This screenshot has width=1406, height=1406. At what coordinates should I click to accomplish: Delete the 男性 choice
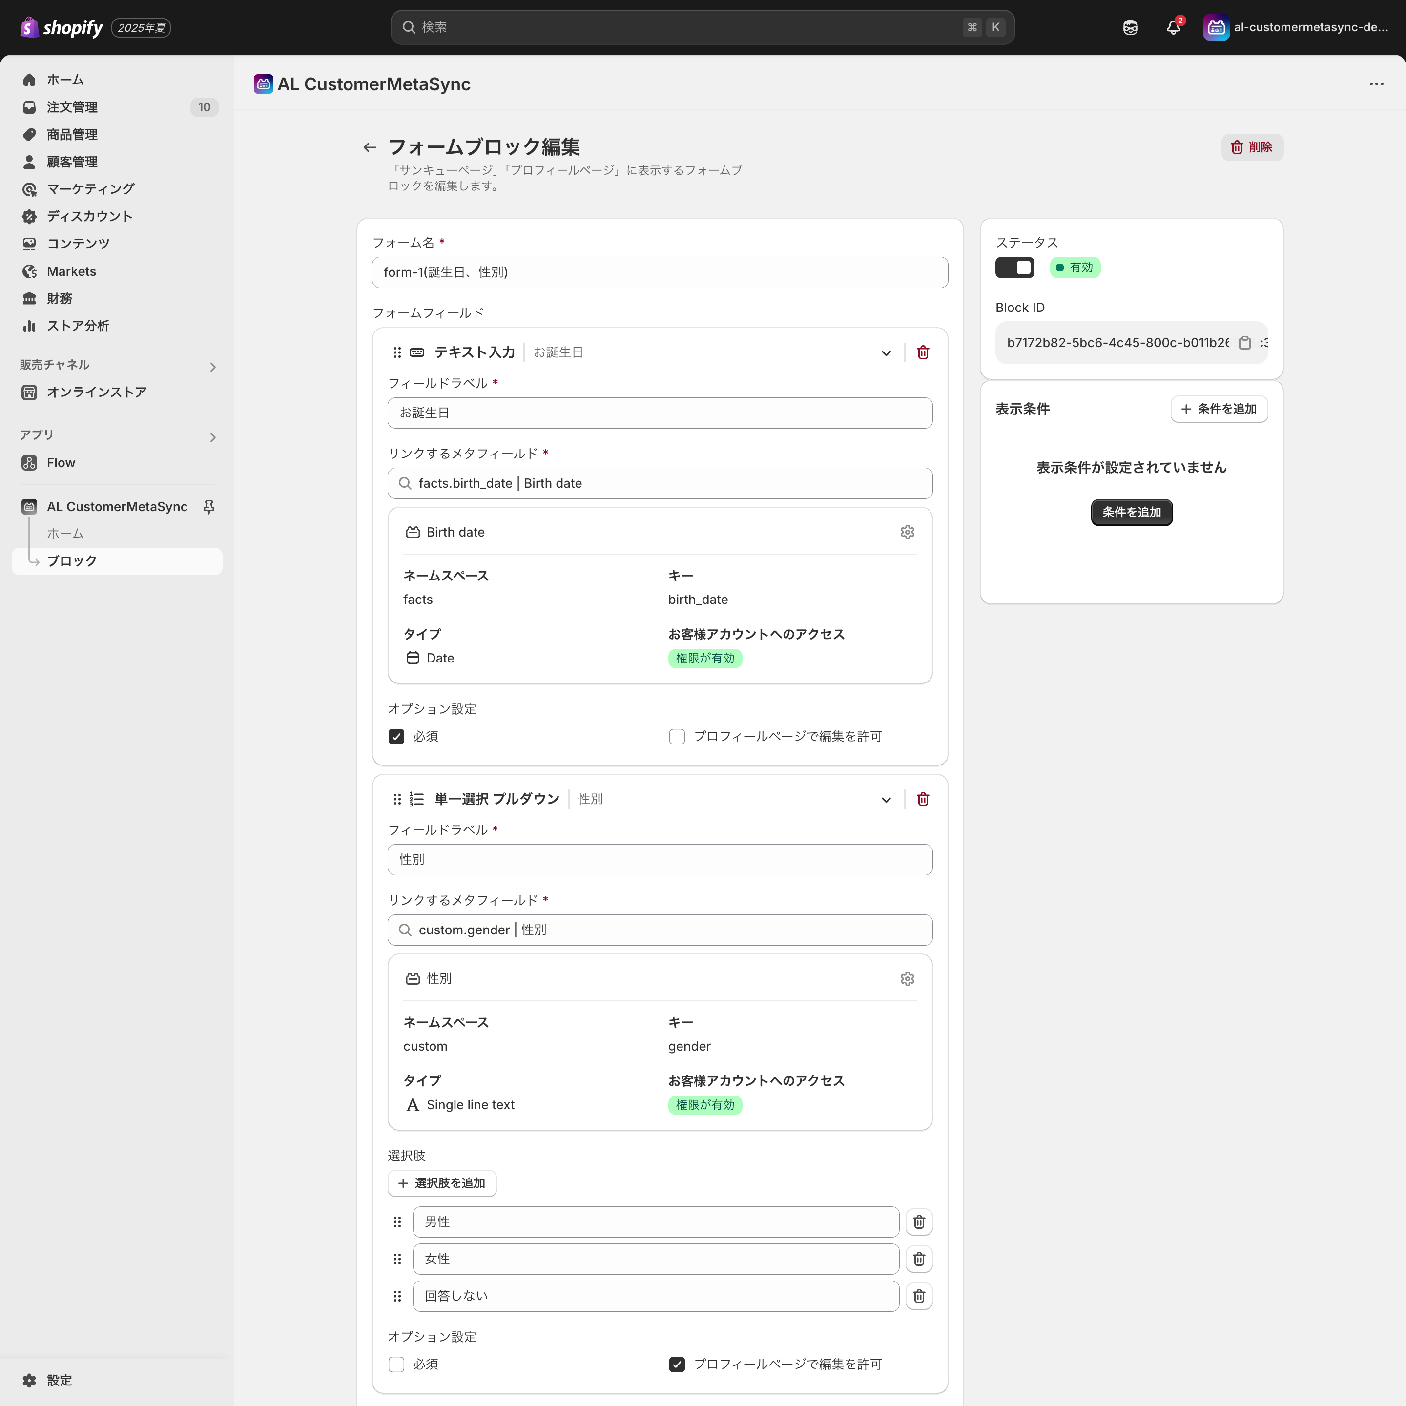[x=919, y=1222]
